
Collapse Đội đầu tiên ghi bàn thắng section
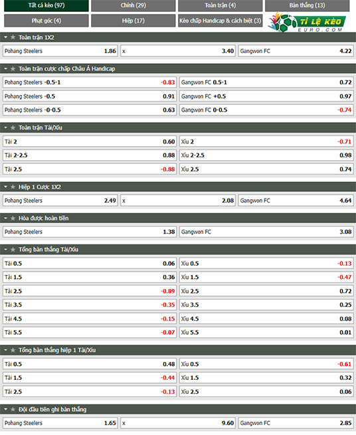(5, 410)
